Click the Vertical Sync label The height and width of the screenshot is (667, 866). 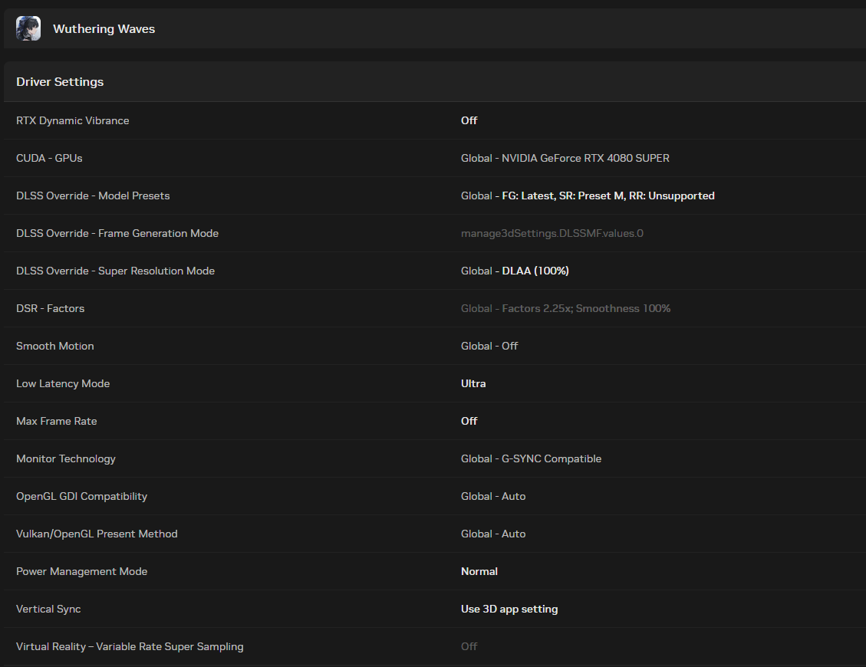48,609
